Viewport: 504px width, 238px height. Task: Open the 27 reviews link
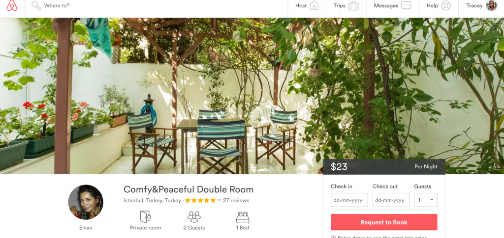(x=236, y=201)
